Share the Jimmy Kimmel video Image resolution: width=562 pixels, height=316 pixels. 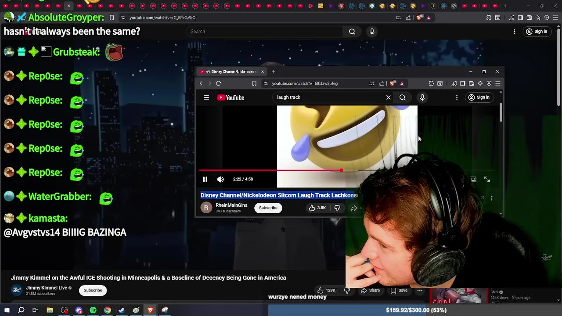(371, 290)
